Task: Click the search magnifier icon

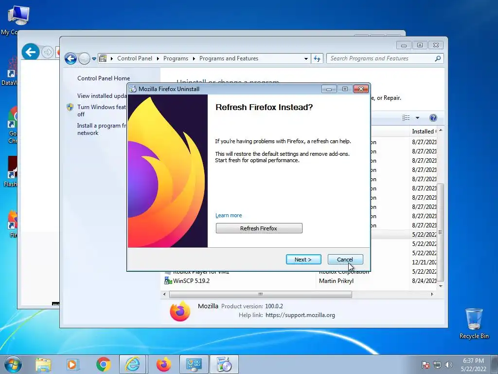Action: click(x=438, y=58)
